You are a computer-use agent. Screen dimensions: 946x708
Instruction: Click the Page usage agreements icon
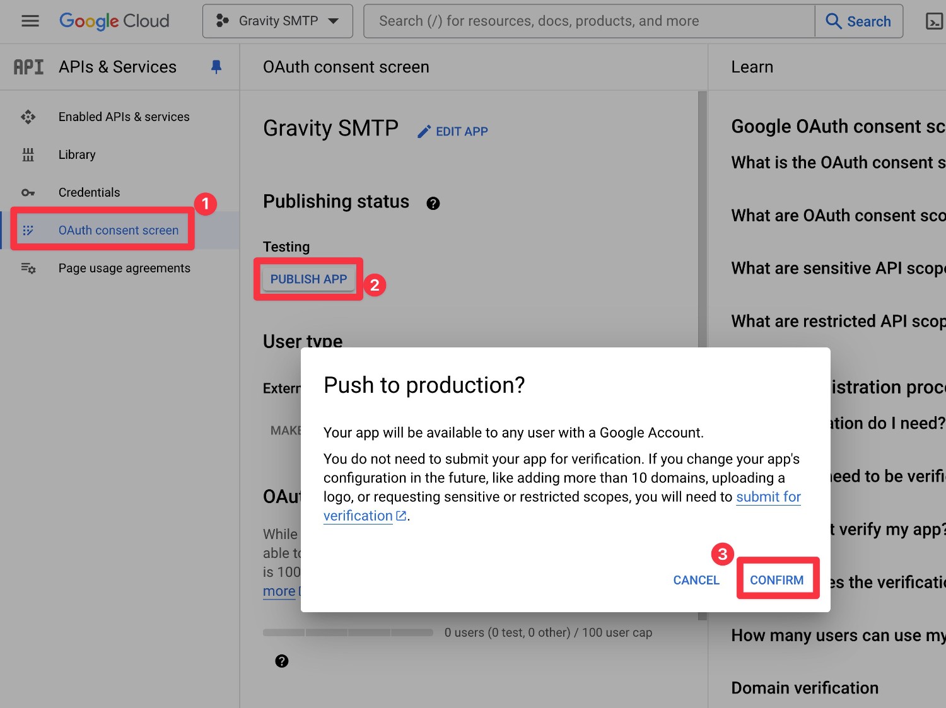[x=28, y=268]
